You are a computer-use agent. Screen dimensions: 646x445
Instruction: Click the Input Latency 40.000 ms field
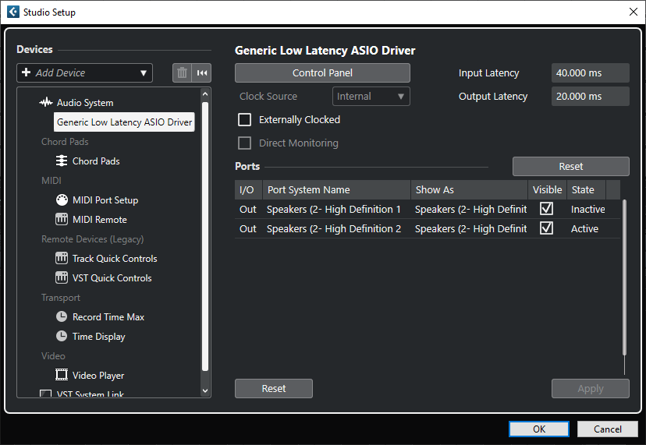(591, 72)
